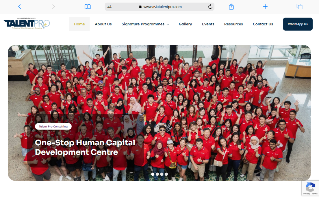Reload the page with the refresh icon
This screenshot has width=319, height=199.
pos(210,7)
